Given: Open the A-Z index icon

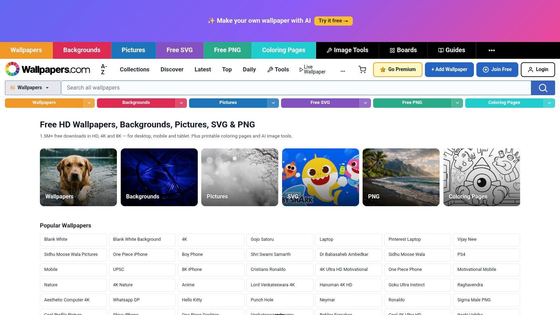Looking at the screenshot, I should point(104,69).
